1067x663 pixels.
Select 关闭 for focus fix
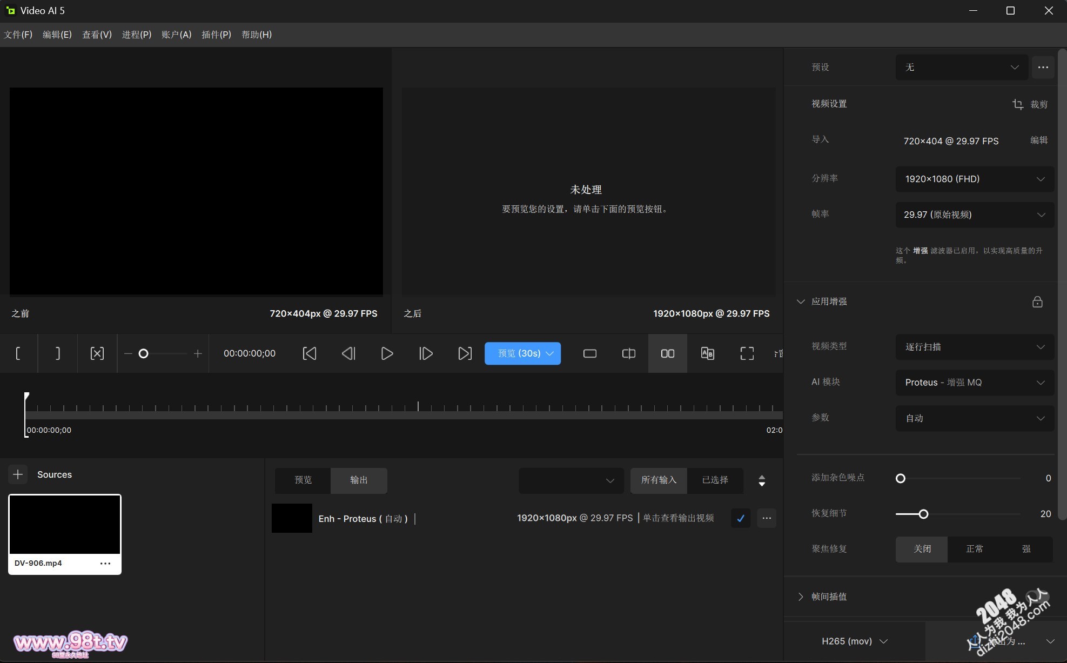point(922,549)
